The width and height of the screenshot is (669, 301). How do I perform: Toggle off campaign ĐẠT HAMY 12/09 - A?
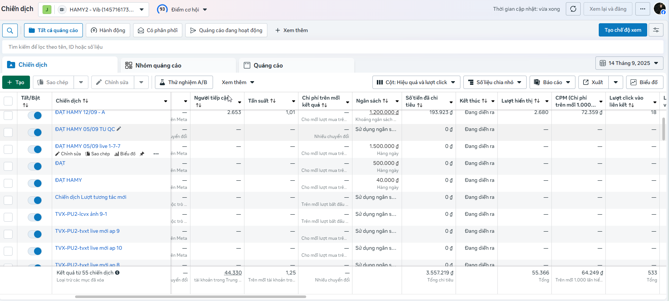(35, 115)
